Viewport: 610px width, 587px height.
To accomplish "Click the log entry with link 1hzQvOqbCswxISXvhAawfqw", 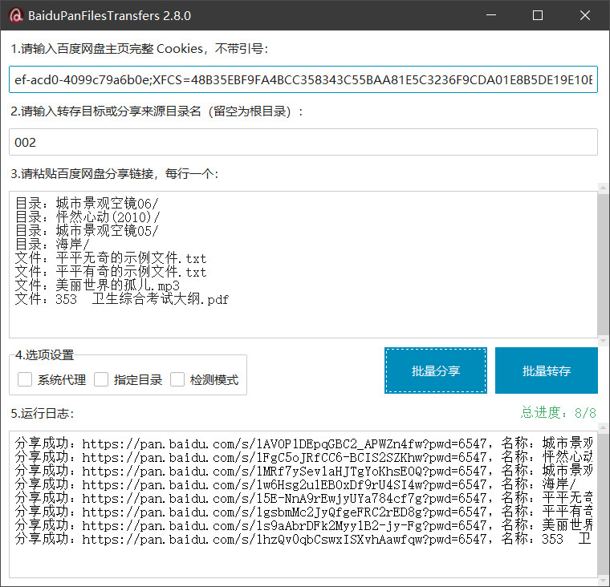I will coord(303,539).
